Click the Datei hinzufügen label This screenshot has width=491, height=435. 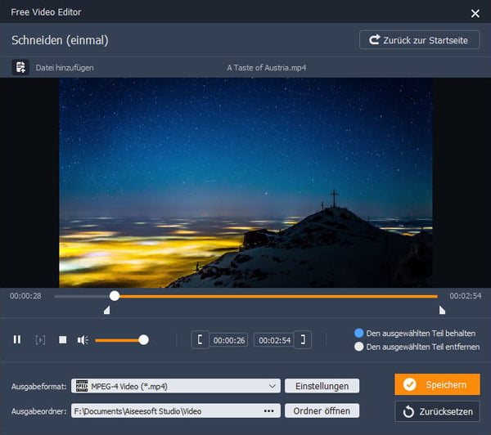click(x=65, y=68)
